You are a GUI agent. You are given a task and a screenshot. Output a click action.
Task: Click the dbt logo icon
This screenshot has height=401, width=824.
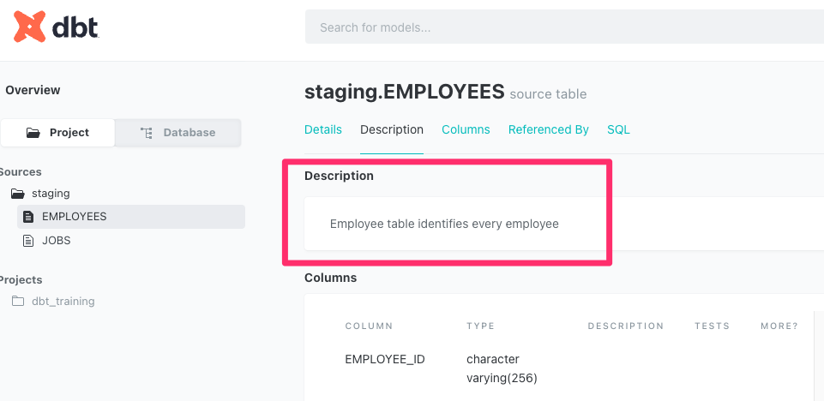pos(30,27)
